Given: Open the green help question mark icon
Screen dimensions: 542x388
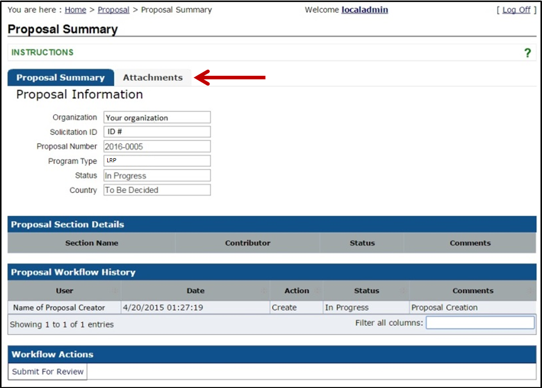Looking at the screenshot, I should (x=527, y=53).
